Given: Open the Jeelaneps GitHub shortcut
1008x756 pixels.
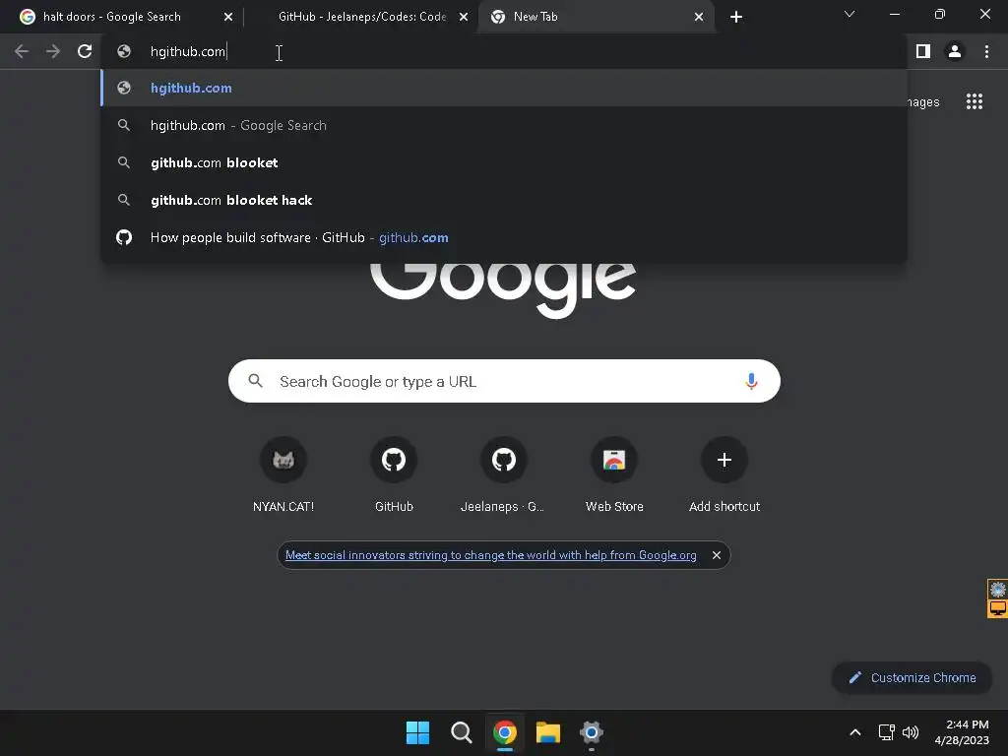Looking at the screenshot, I should pyautogui.click(x=504, y=475).
